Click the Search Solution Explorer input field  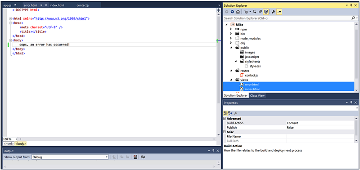(x=287, y=18)
